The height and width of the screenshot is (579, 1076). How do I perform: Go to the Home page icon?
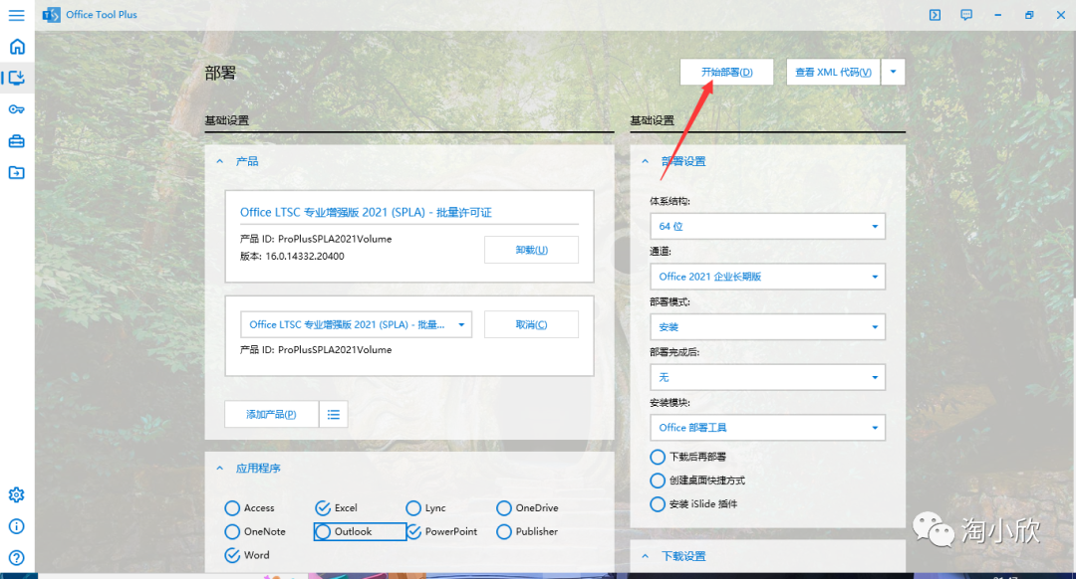(17, 47)
